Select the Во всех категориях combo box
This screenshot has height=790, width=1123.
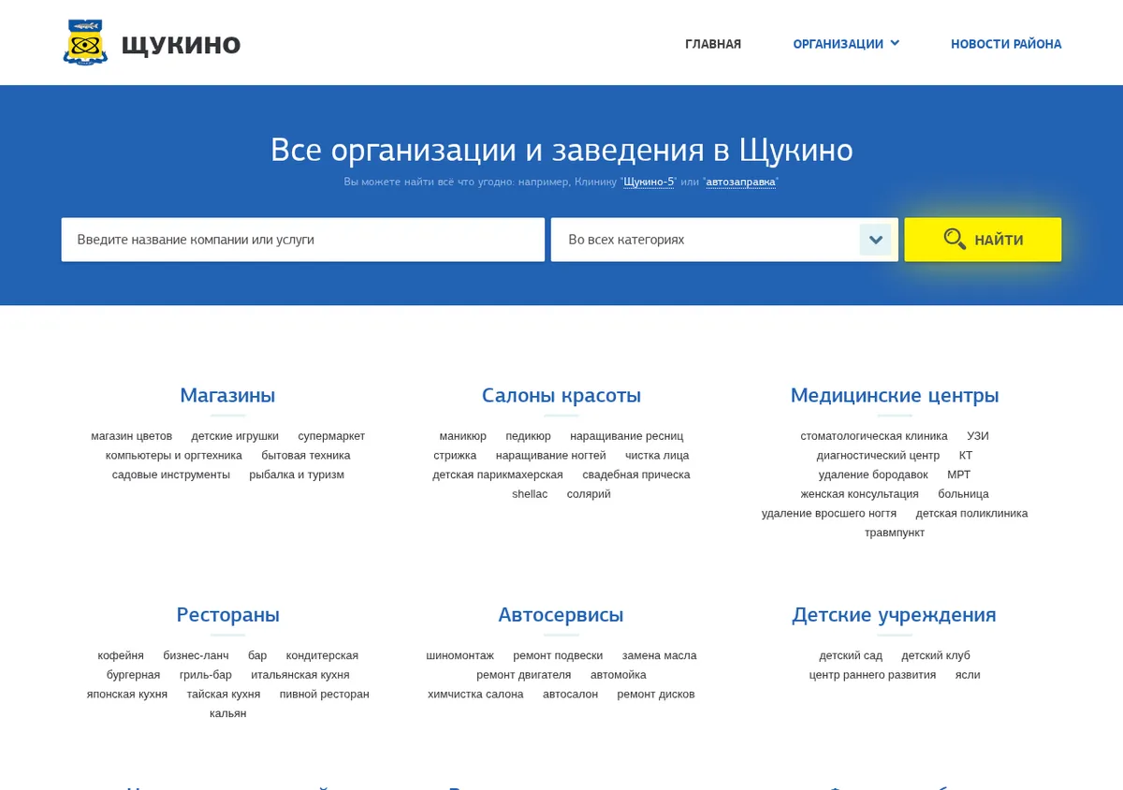[x=724, y=240]
